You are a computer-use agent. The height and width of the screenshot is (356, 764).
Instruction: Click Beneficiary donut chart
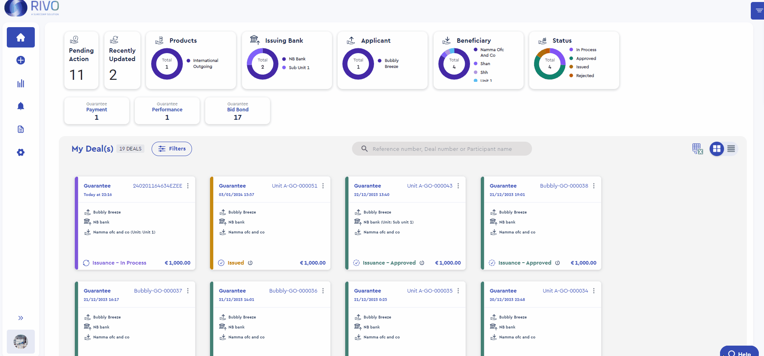coord(454,64)
